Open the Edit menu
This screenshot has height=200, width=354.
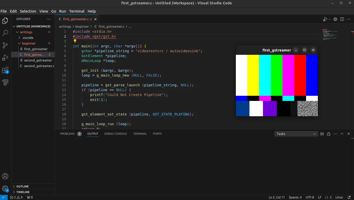tap(13, 11)
